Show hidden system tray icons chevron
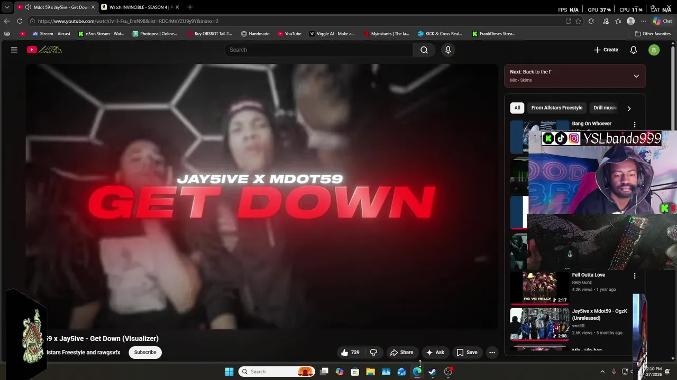 (x=602, y=372)
